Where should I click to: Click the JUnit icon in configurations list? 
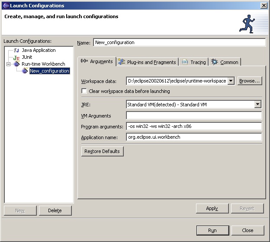pos(16,57)
